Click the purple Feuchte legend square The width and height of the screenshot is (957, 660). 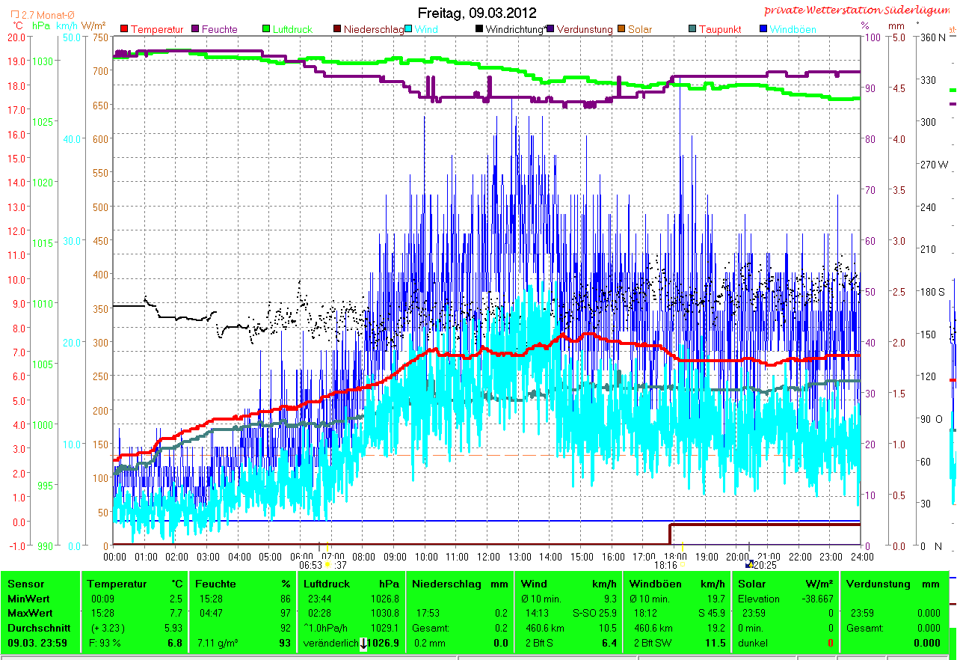[195, 29]
